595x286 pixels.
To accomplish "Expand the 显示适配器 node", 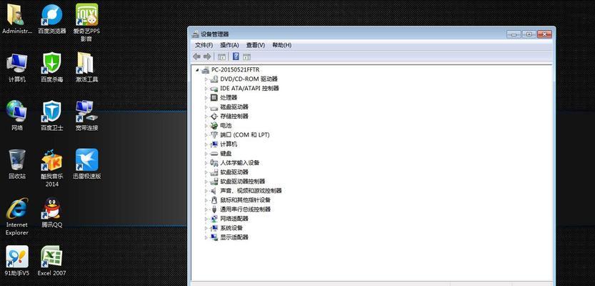I will coord(206,237).
